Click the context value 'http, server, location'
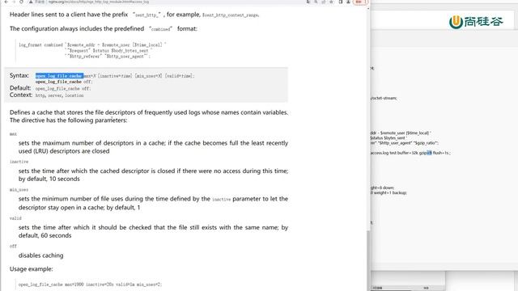518x291 pixels. click(x=59, y=95)
